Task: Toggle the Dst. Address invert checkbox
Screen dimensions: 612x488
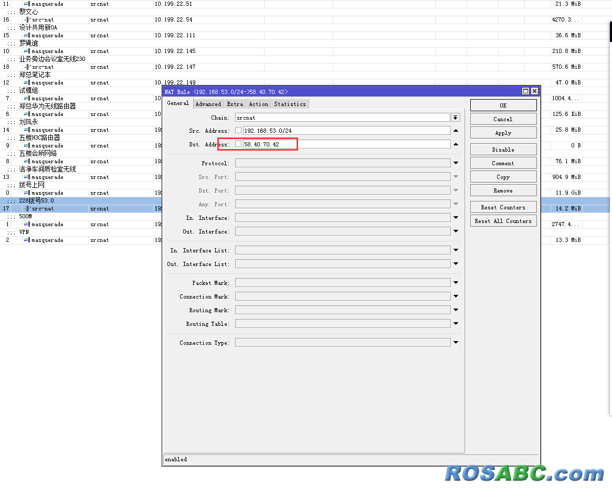Action: pyautogui.click(x=238, y=144)
